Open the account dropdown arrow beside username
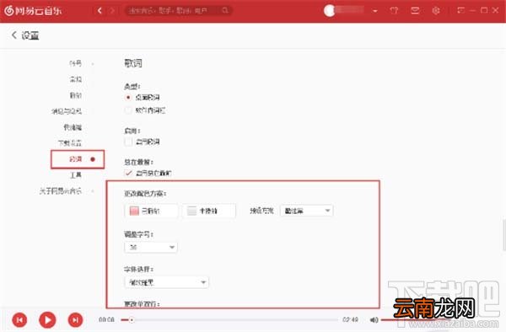Screen dimensions: 506x332 [374, 11]
